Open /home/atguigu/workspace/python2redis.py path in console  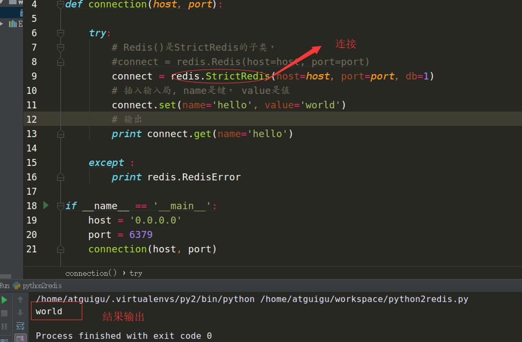[364, 299]
